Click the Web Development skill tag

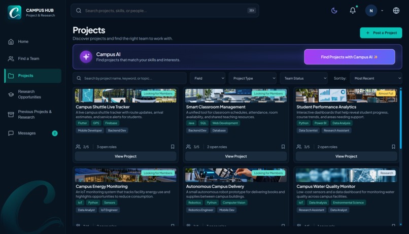pyautogui.click(x=225, y=123)
